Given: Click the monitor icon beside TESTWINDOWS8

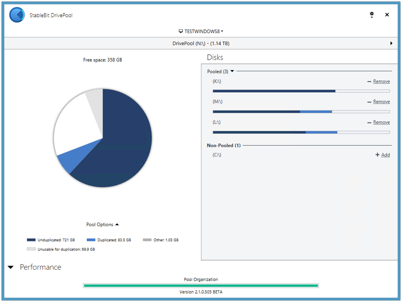Looking at the screenshot, I should coord(181,31).
